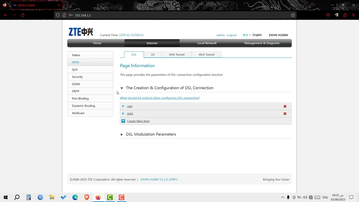Click the vdsl connection name
359x202 pixels.
130,106
